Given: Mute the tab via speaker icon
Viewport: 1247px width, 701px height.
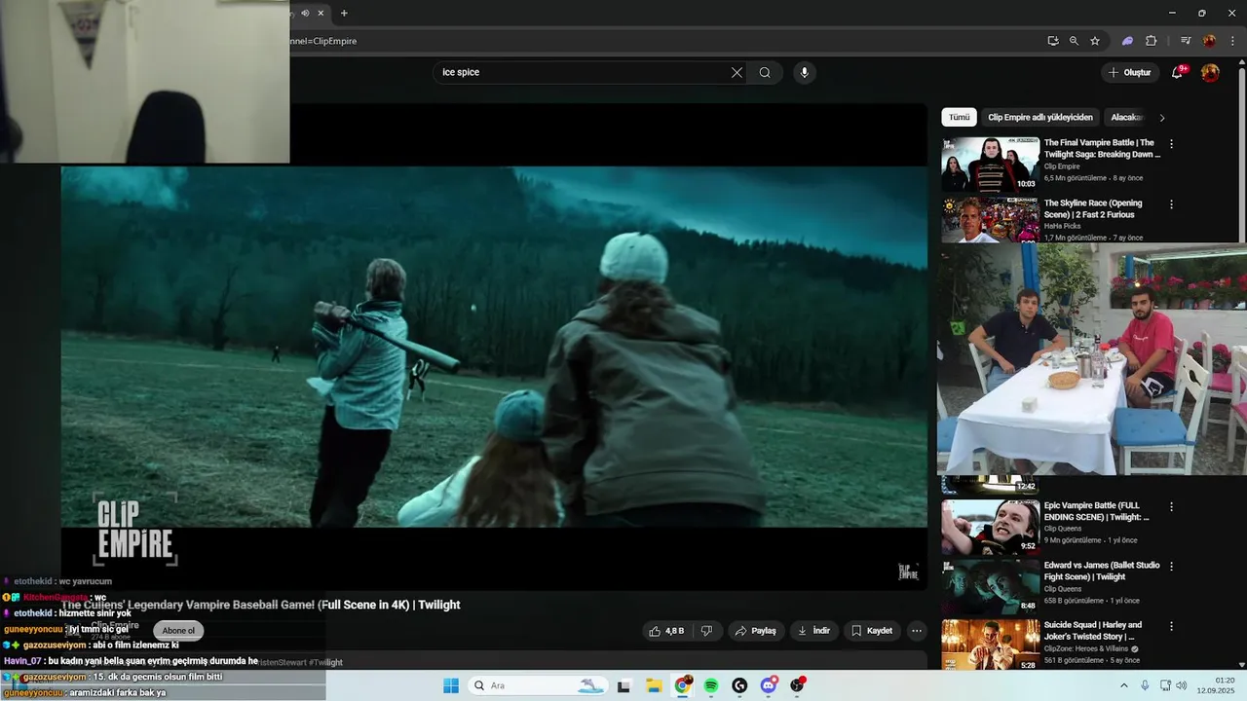Looking at the screenshot, I should point(305,13).
